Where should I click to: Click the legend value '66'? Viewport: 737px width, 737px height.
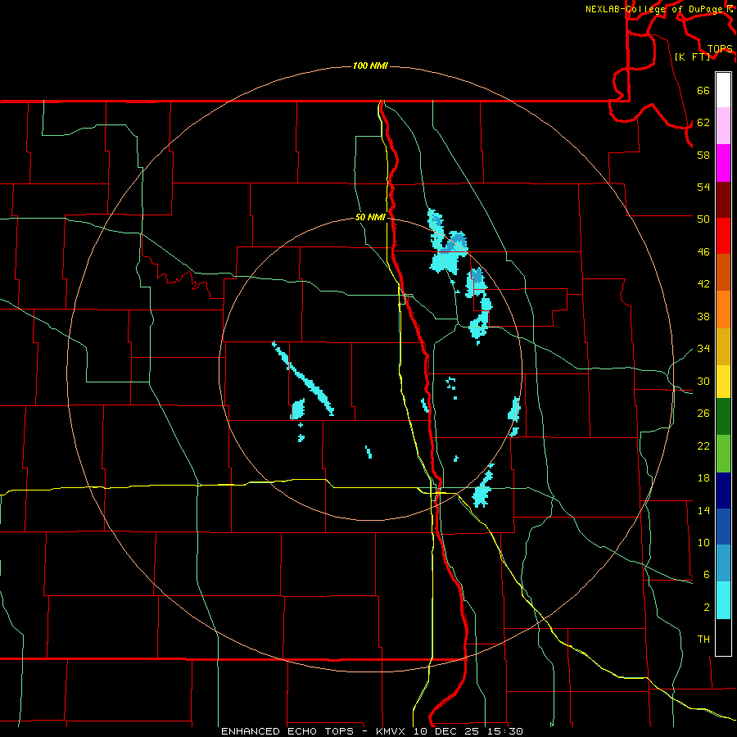(x=703, y=90)
